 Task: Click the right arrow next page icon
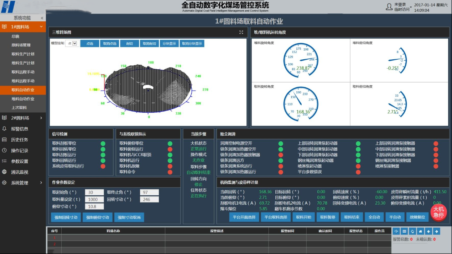(x=437, y=231)
